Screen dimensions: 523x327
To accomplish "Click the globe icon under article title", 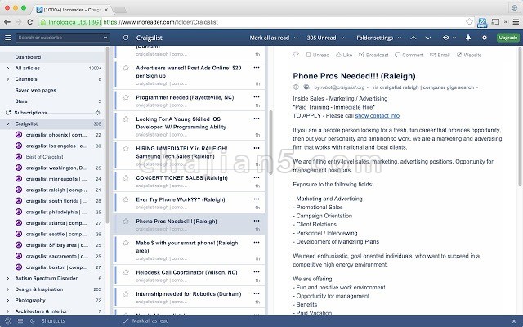I will pyautogui.click(x=296, y=87).
